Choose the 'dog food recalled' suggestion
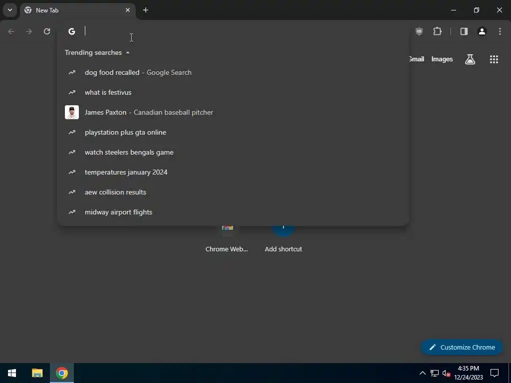 [x=233, y=72]
